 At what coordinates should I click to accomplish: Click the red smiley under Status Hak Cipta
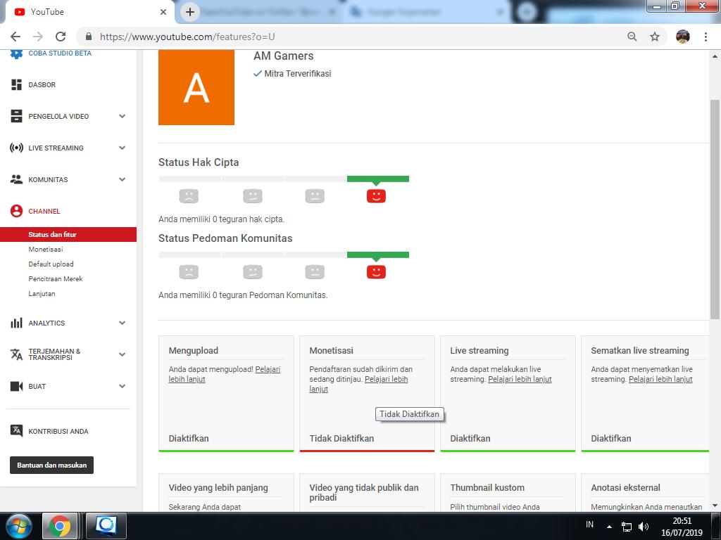point(376,196)
